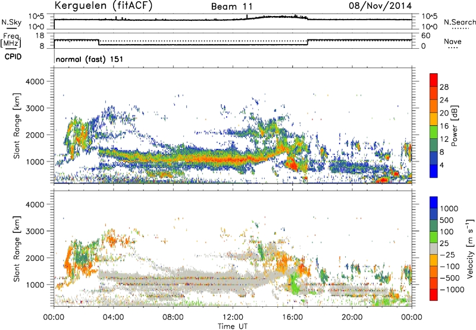Click the '4000' tick on the power plot axis

(35, 82)
